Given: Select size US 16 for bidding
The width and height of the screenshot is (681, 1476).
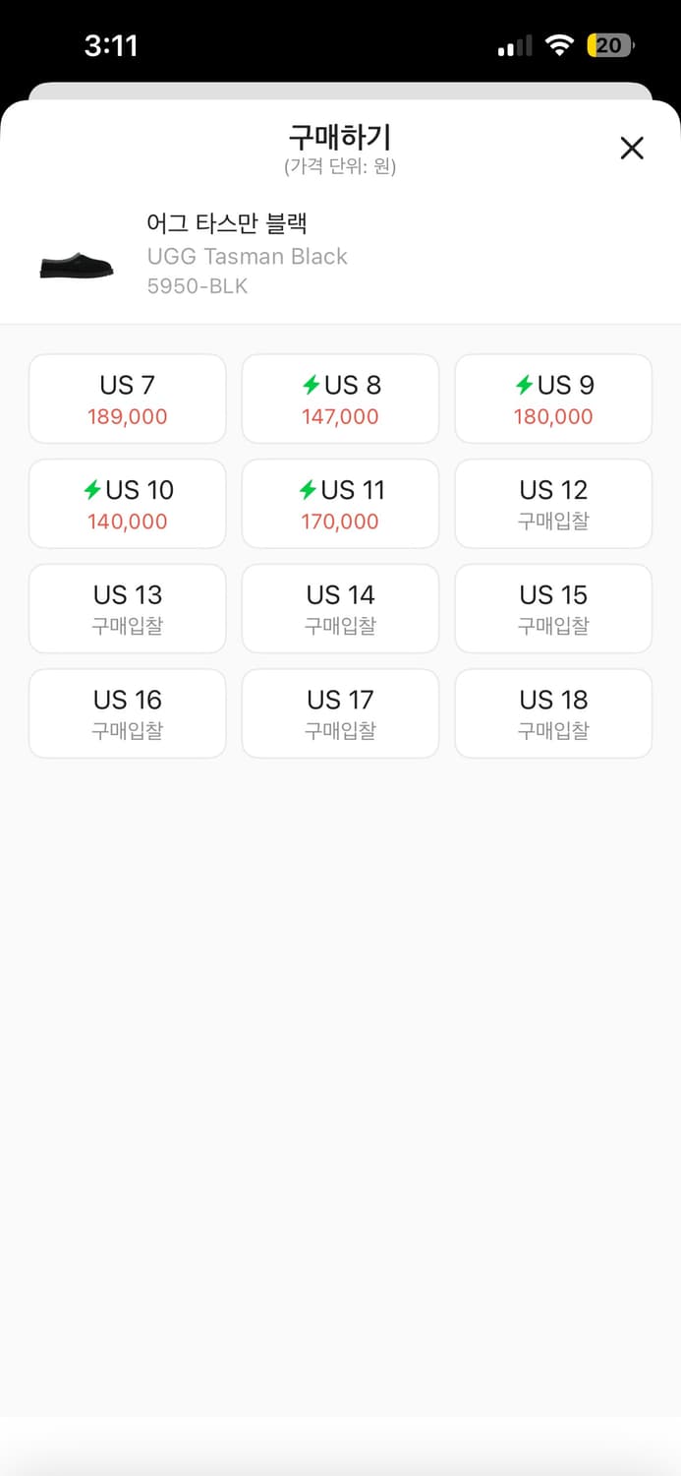Looking at the screenshot, I should point(128,713).
